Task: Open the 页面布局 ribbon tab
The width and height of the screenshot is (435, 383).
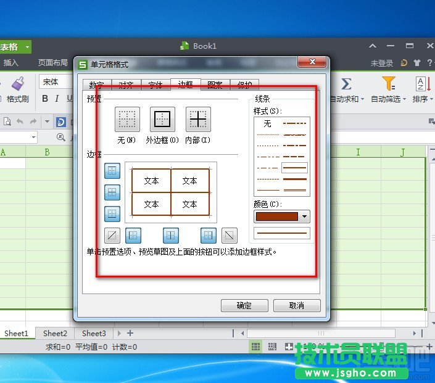Action: (x=52, y=63)
